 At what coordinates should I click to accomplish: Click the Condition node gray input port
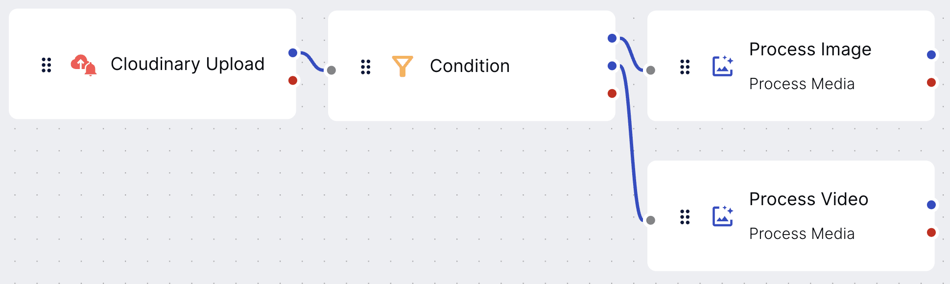click(x=332, y=70)
